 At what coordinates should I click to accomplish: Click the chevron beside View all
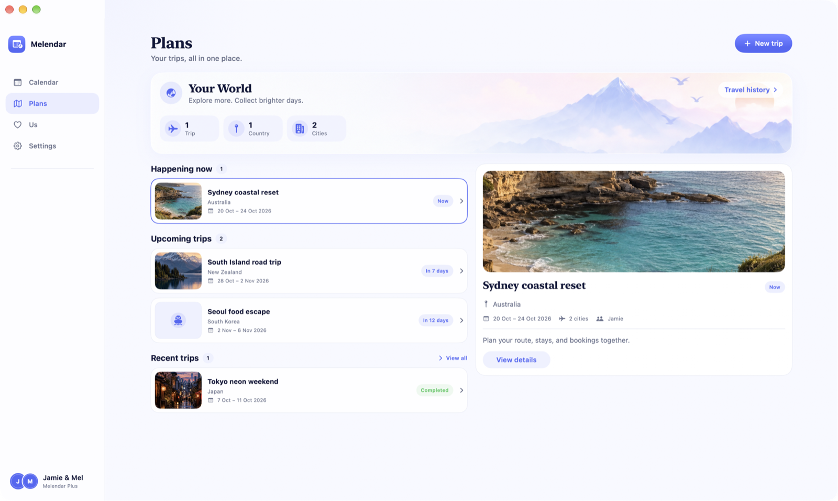click(x=440, y=358)
